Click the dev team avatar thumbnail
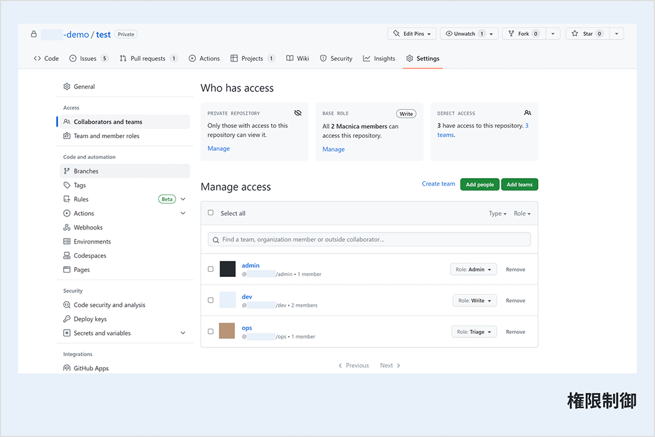 227,300
